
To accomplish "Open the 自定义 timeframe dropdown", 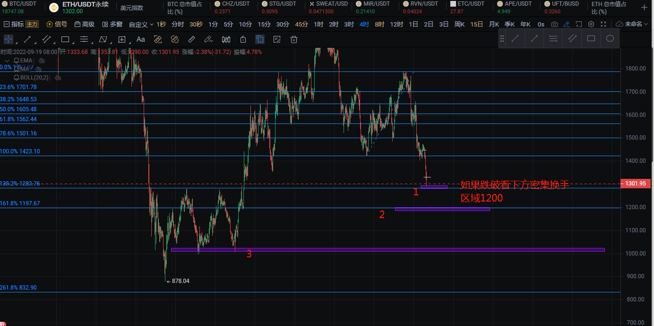I will coord(141,24).
